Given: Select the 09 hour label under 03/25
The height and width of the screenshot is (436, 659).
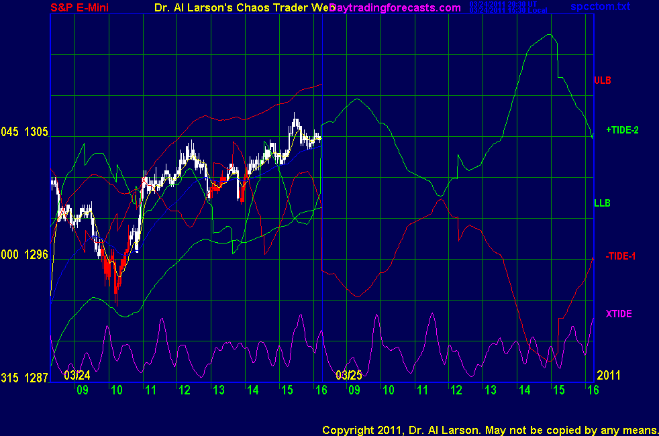Looking at the screenshot, I should tap(354, 390).
